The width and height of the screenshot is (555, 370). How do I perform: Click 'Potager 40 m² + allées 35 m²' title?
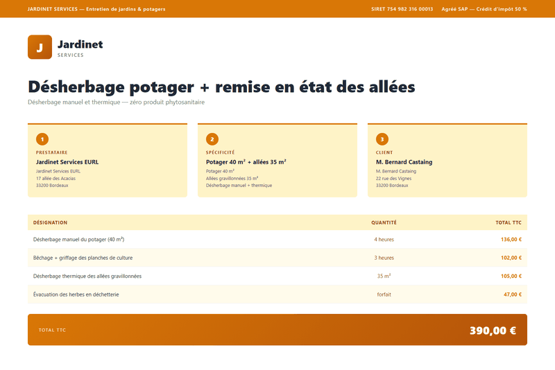246,162
